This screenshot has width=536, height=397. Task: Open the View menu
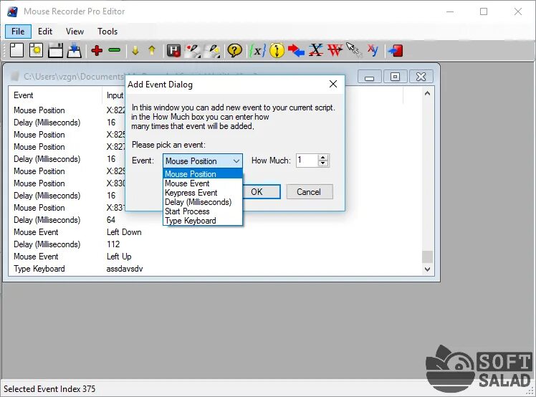pos(75,32)
